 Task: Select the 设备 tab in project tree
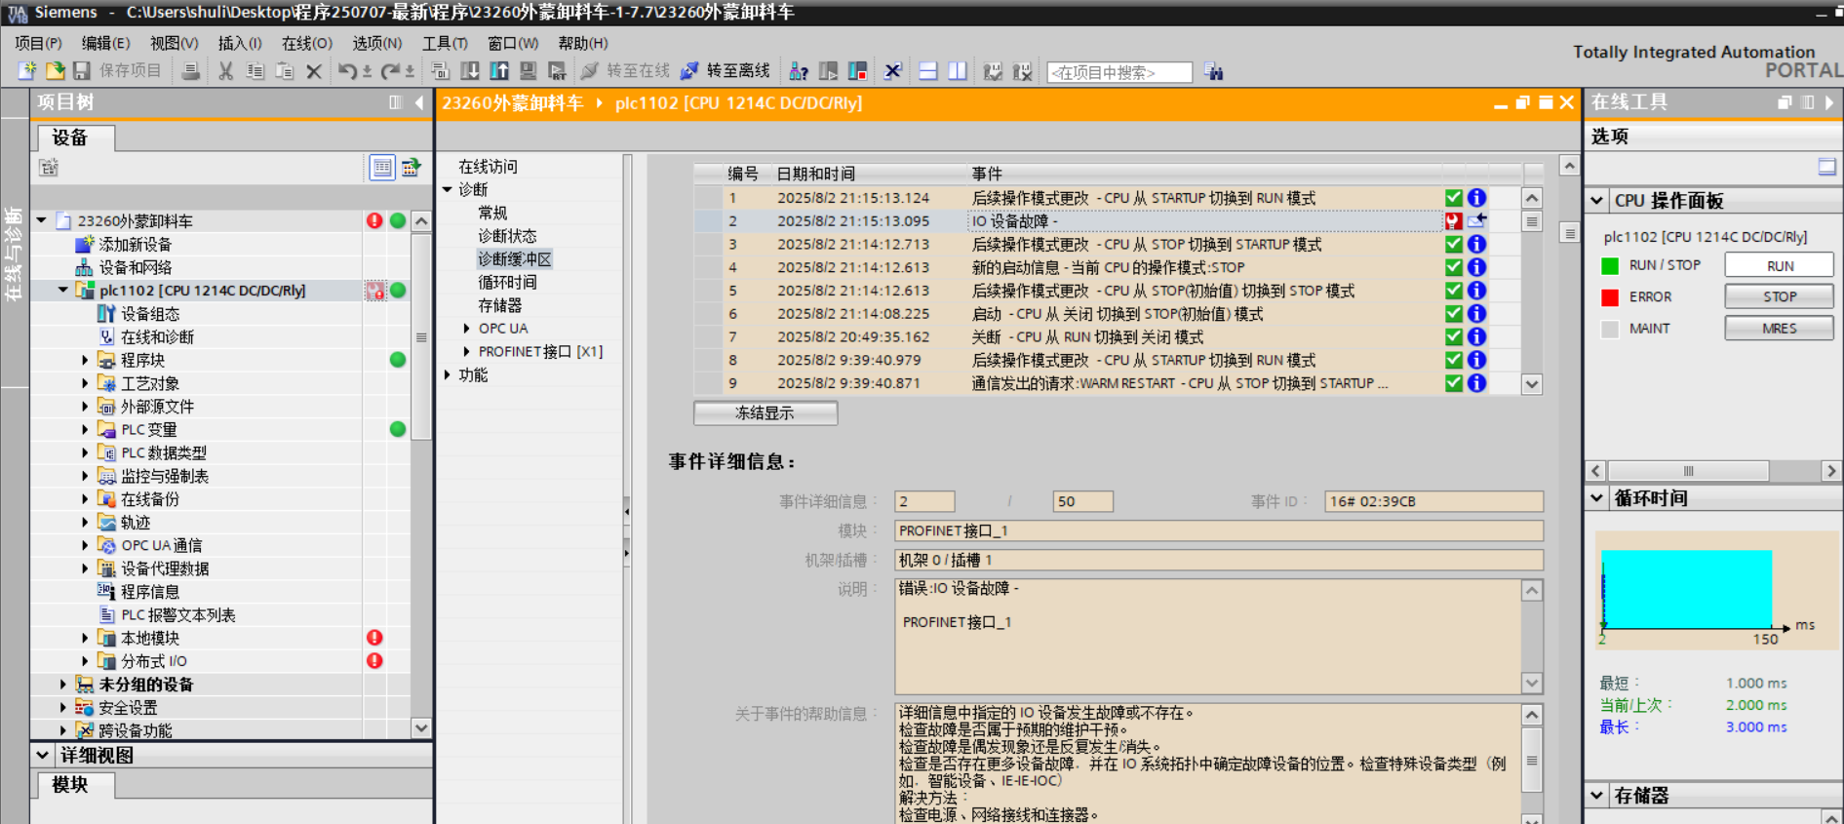[x=76, y=138]
